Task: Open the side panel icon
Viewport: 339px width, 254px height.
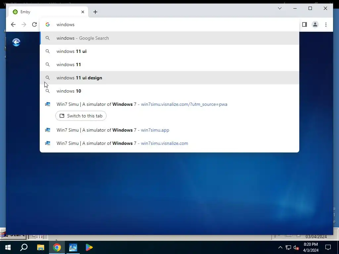Action: coord(305,24)
